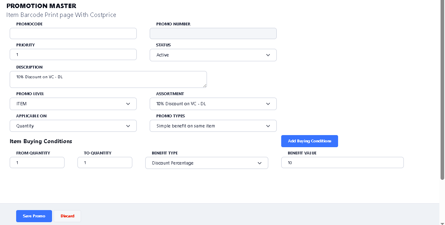The image size is (445, 225).
Task: Focus the To Quantity field
Action: tap(105, 163)
